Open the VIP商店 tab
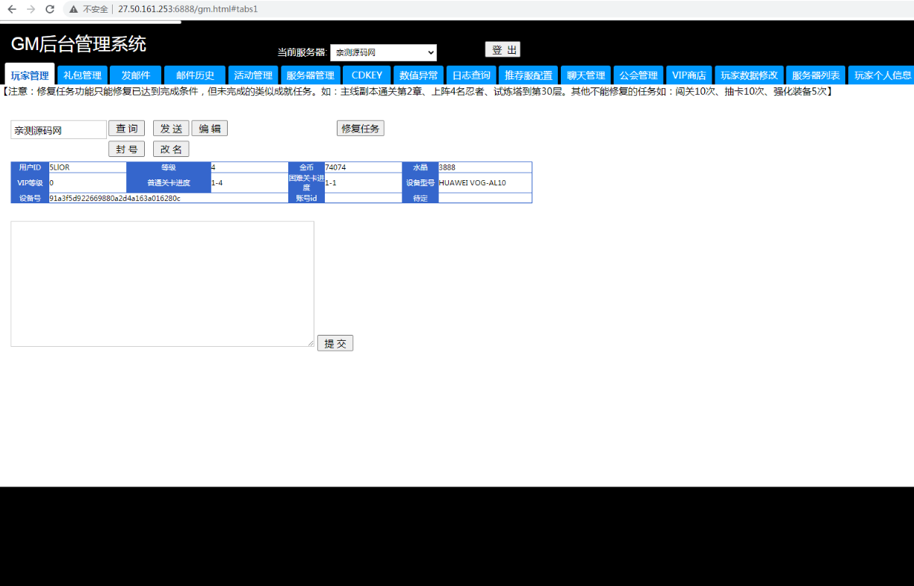The height and width of the screenshot is (586, 914). pos(688,75)
